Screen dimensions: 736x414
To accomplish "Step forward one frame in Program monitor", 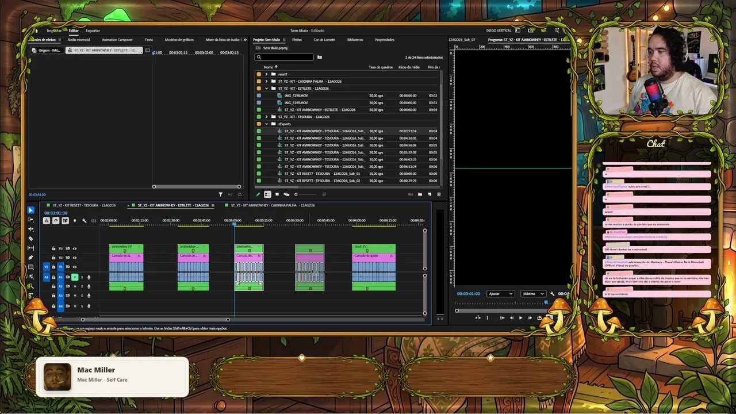I will pos(530,317).
